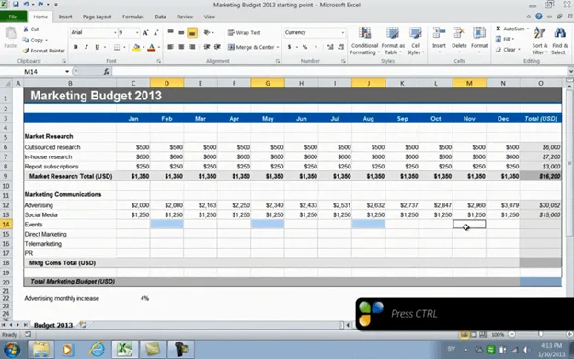Viewport: 574px width, 359px height.
Task: Apply Percent Style format
Action: (x=304, y=47)
